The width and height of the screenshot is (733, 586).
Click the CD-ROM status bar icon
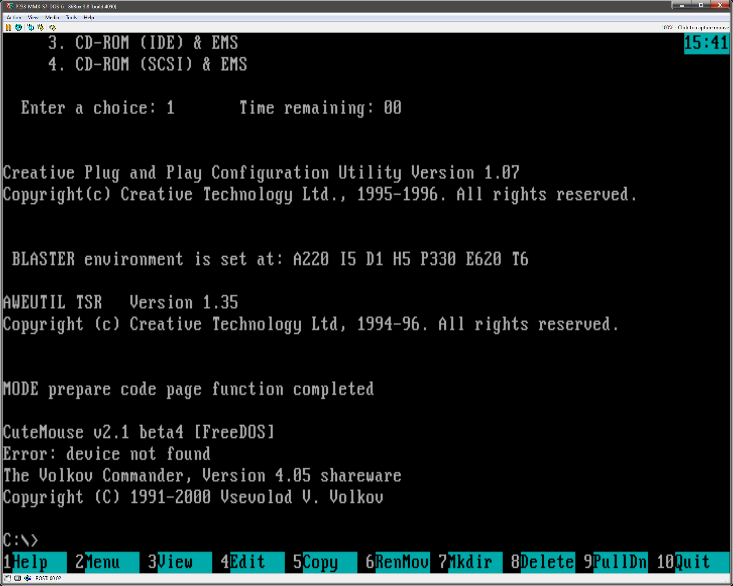tap(18, 578)
